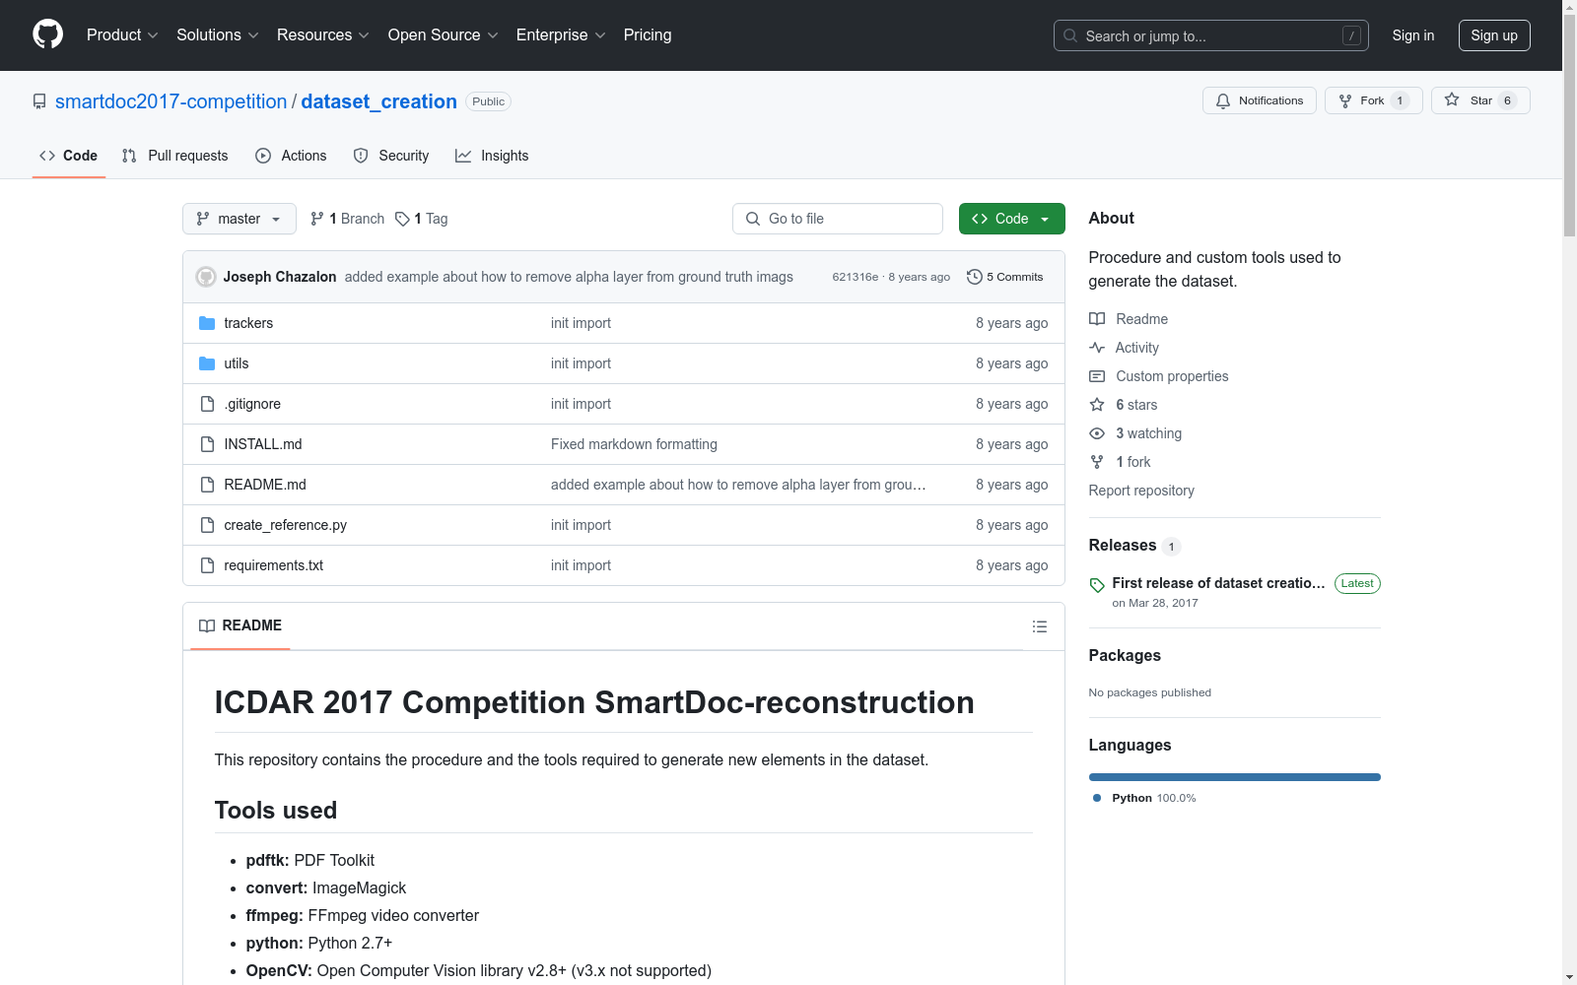This screenshot has width=1577, height=985.
Task: Open the requirements.txt file
Action: [x=274, y=565]
